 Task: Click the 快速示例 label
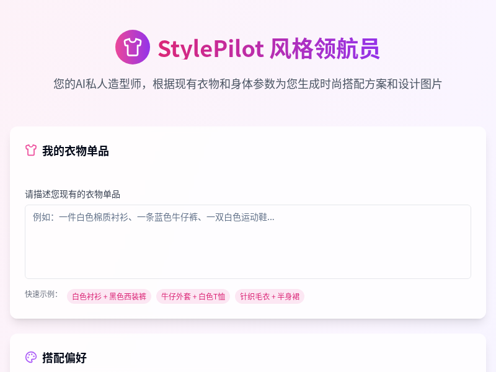(x=42, y=294)
